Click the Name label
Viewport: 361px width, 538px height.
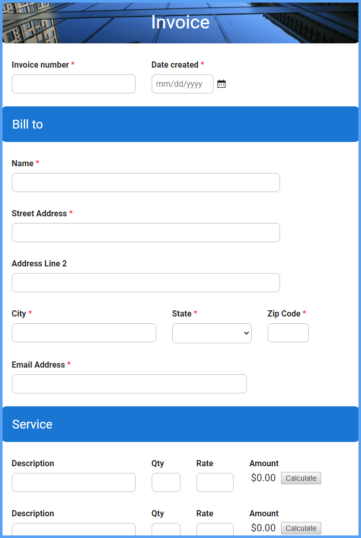(23, 163)
